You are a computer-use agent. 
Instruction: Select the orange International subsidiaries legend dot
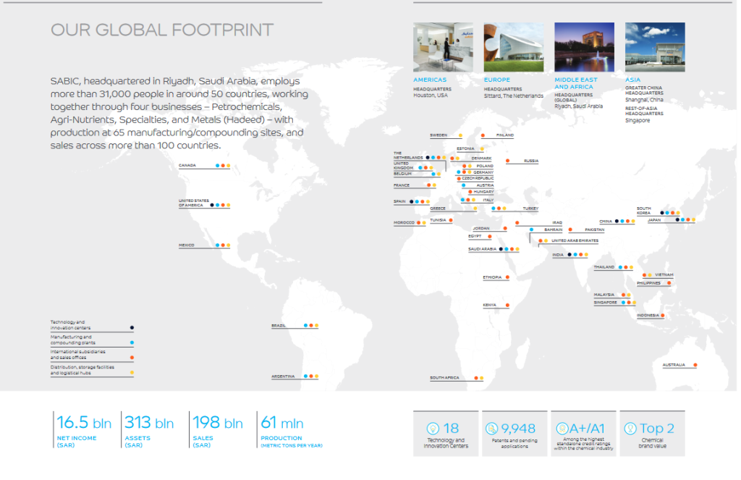[132, 358]
